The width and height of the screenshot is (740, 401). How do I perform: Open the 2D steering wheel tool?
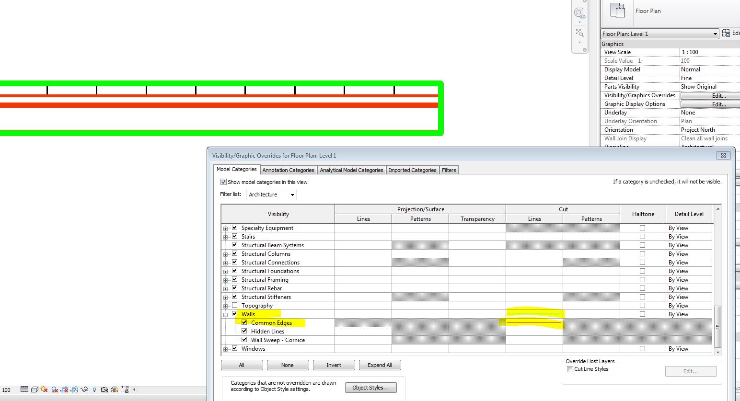(580, 13)
